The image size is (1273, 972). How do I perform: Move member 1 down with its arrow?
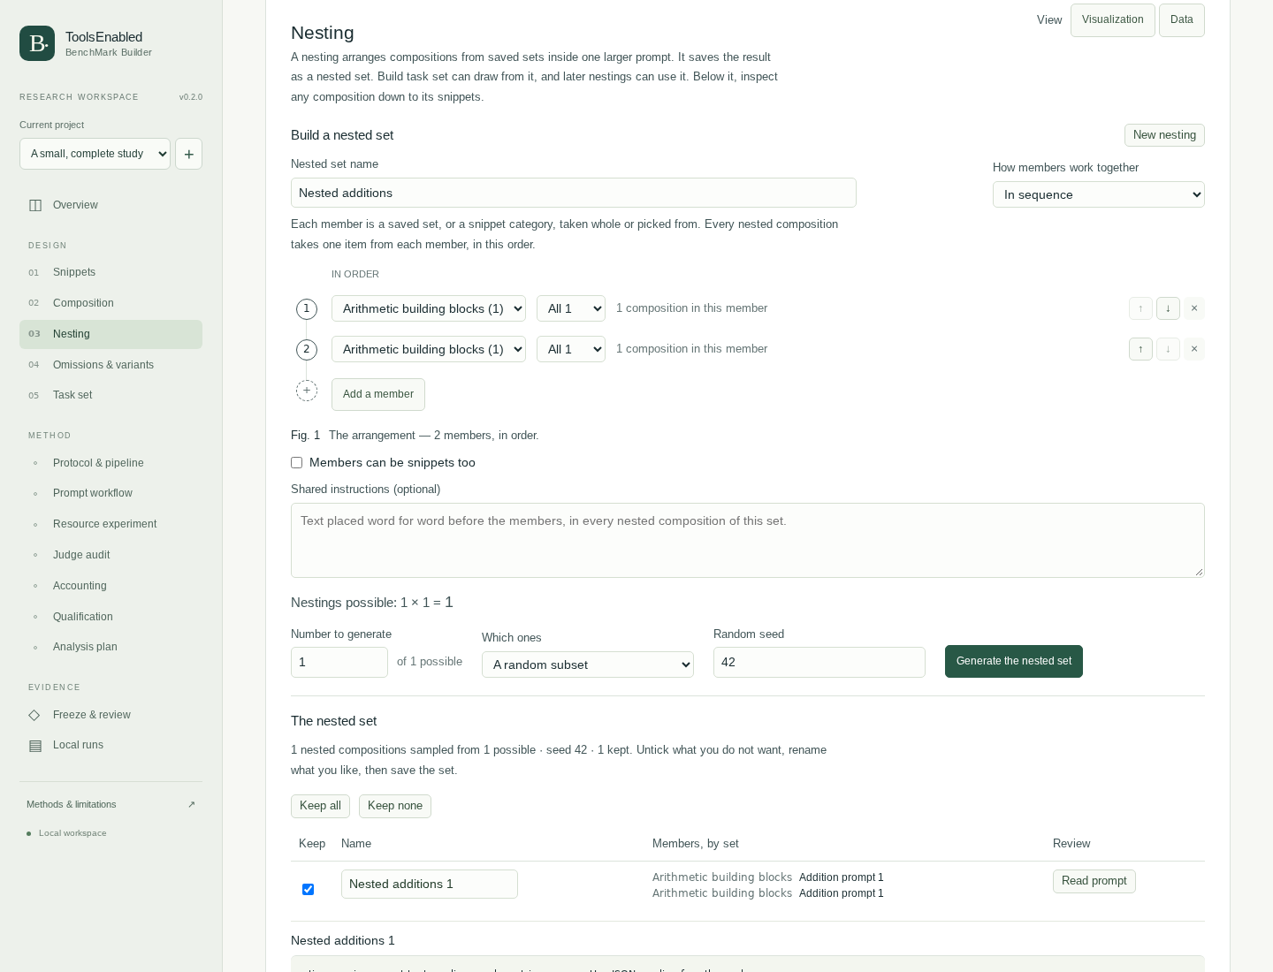(x=1168, y=308)
